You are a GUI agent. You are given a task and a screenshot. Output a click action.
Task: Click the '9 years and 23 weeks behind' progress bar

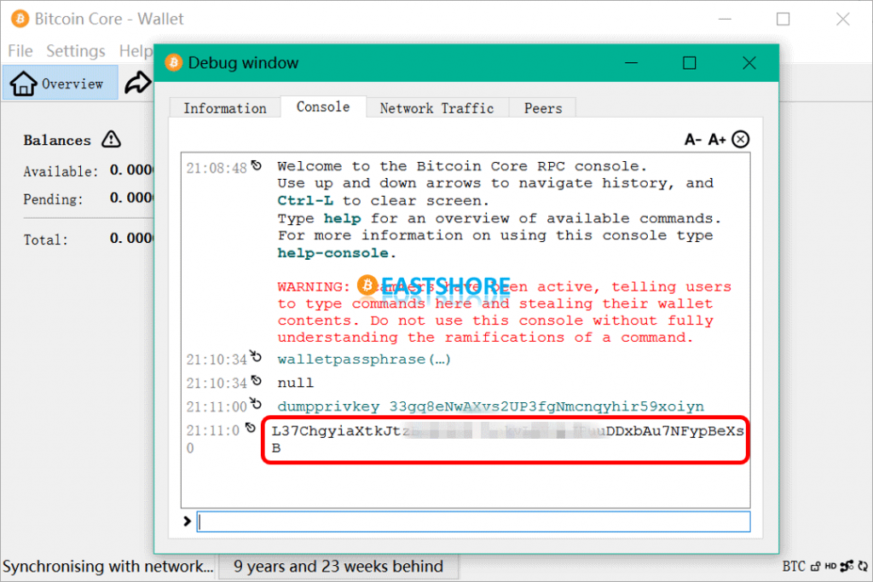click(338, 567)
